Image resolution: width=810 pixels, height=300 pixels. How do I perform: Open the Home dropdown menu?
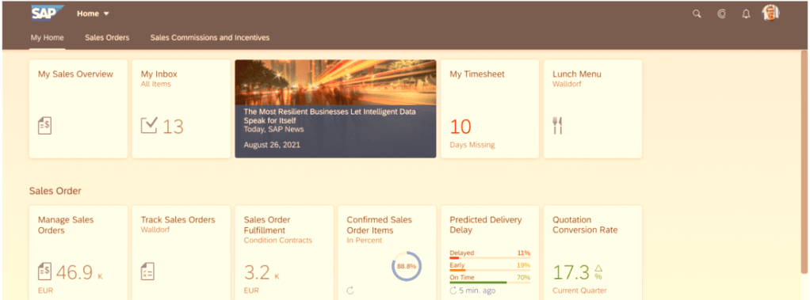pyautogui.click(x=93, y=14)
